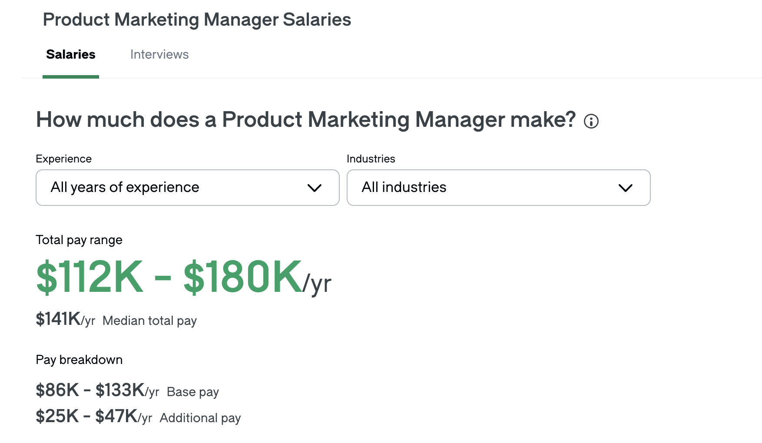Click the green $112K - $180K/yr figure
Screen dimensions: 762x443
tap(182, 277)
